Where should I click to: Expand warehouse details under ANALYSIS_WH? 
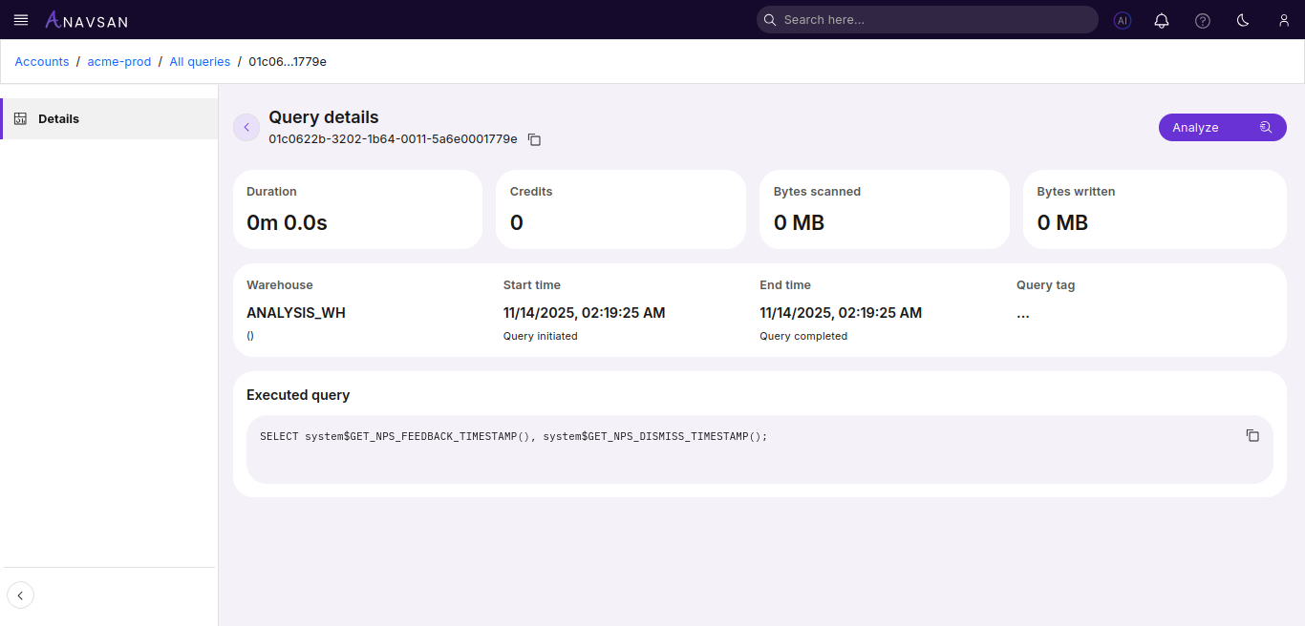click(250, 335)
